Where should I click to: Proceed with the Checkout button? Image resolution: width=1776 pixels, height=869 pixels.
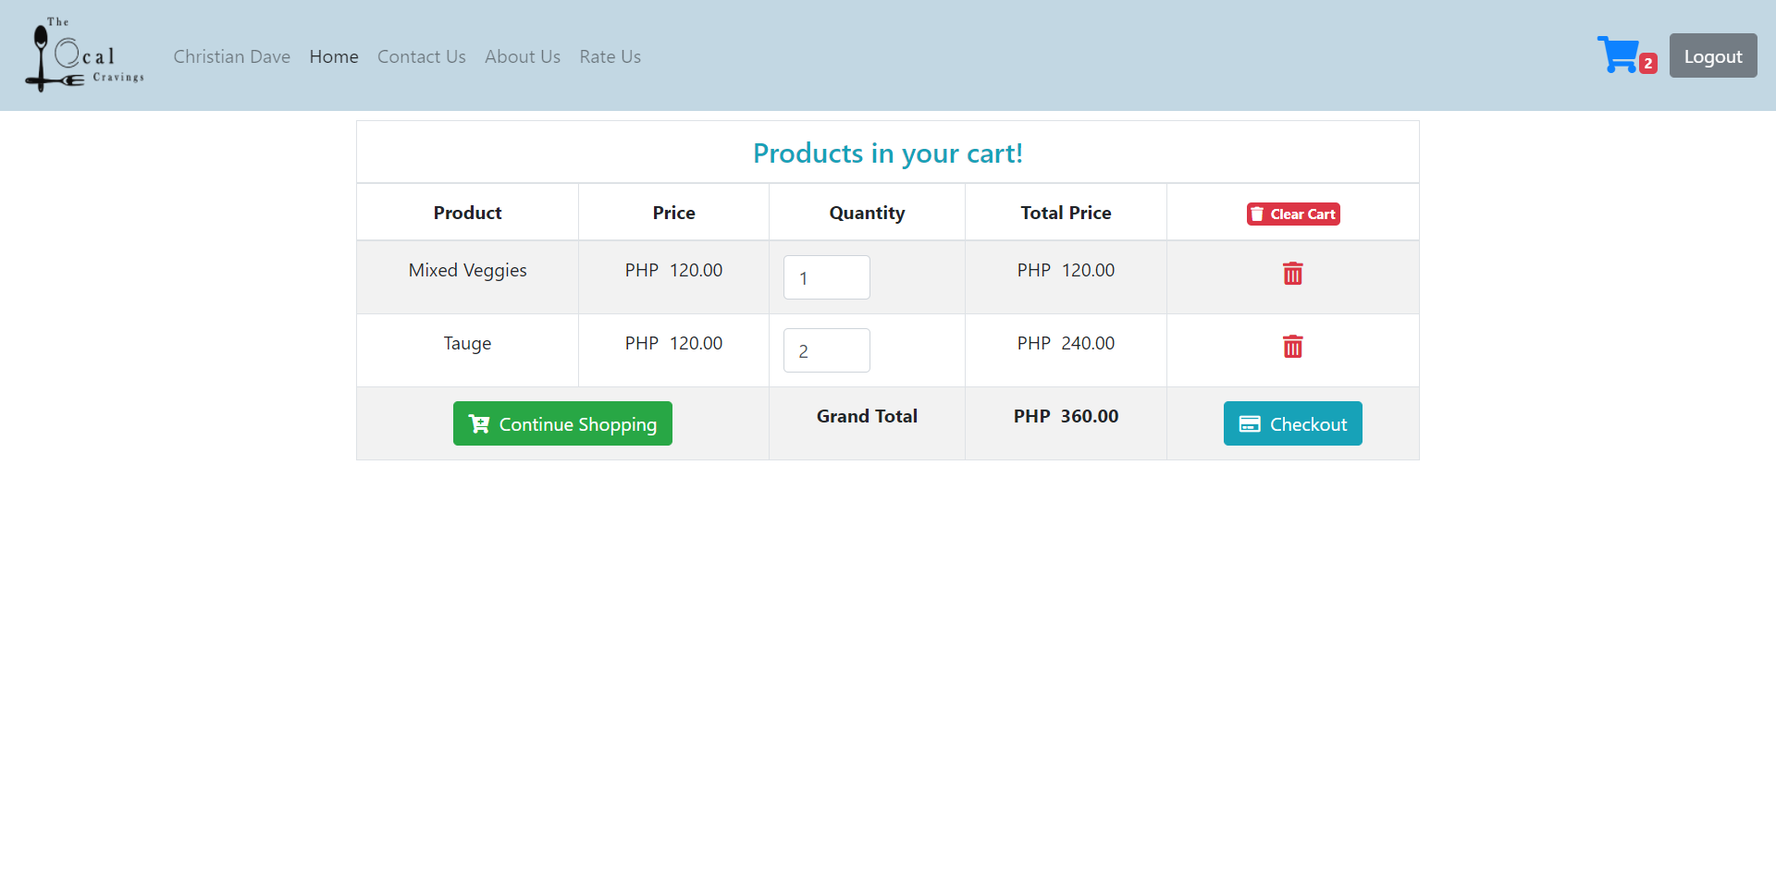[x=1292, y=423]
